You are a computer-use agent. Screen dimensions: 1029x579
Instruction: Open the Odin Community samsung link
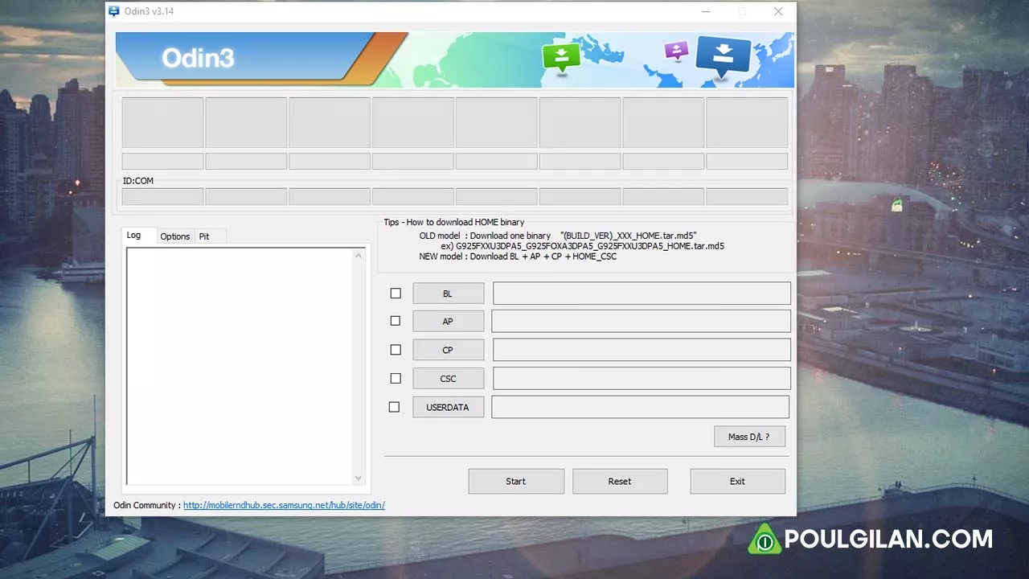[x=284, y=505]
